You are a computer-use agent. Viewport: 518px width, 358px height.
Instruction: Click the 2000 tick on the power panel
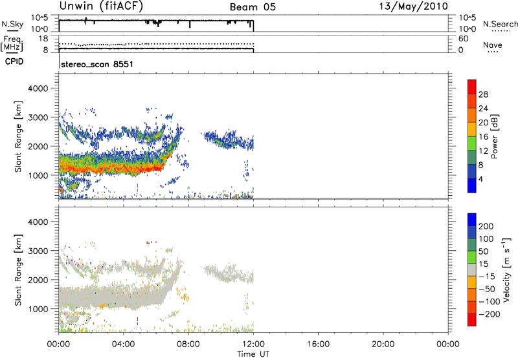pos(38,146)
